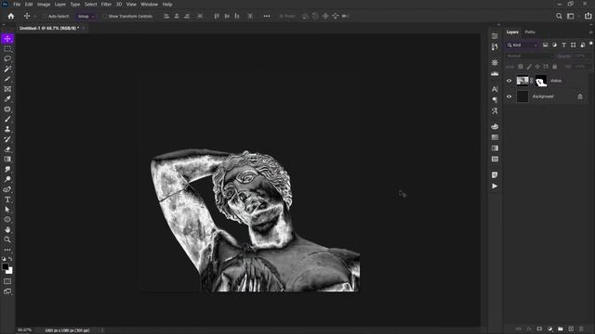Viewport: 595px width, 334px height.
Task: Toggle Show Transform Controls checkbox
Action: [105, 17]
